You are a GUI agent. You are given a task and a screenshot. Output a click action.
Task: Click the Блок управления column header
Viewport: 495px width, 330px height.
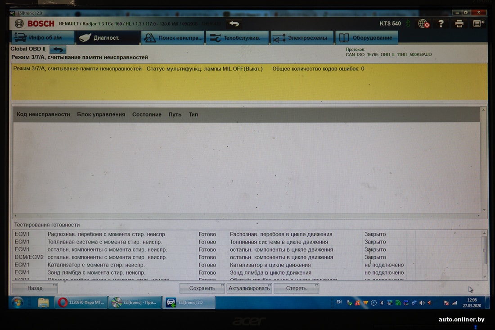coord(101,114)
